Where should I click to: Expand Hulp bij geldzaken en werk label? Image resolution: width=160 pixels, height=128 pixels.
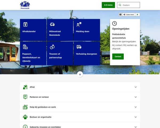(43, 107)
